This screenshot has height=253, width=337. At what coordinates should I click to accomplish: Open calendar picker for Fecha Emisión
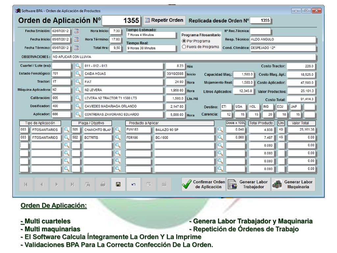(76, 31)
